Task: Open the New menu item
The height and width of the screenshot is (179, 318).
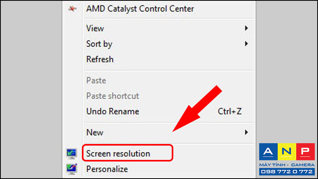Action: click(x=95, y=132)
